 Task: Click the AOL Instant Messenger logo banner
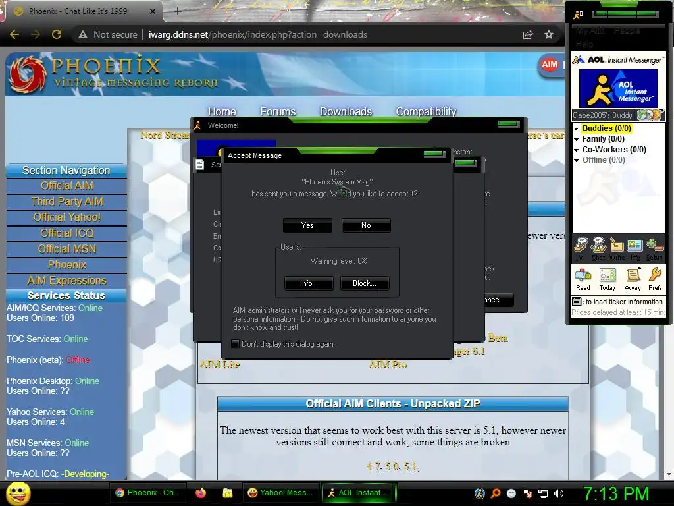[x=619, y=88]
